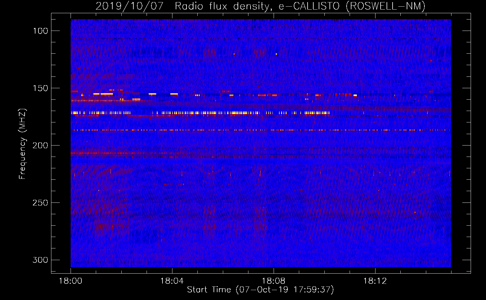Click the 100 frequency tick label
This screenshot has height=300, width=486.
coord(41,31)
